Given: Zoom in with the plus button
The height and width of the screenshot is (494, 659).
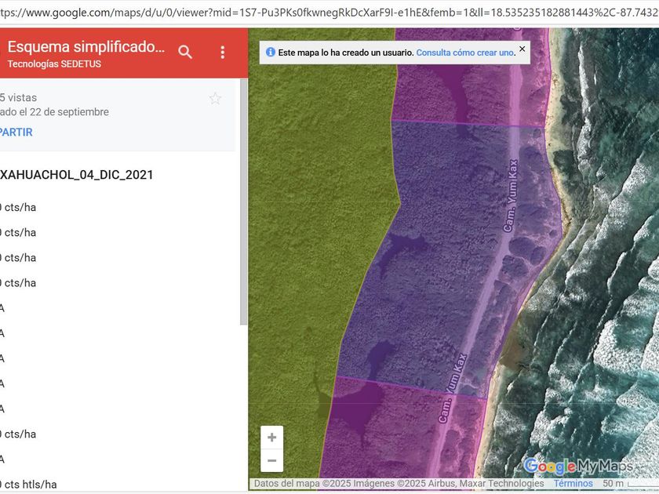Looking at the screenshot, I should [x=271, y=438].
